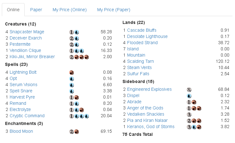The height and width of the screenshot is (143, 235).
Task: Click the blue mana icon beside Dispel
Action: (189, 95)
